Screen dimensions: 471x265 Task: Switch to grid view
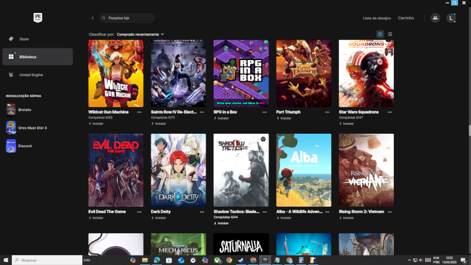click(x=380, y=34)
